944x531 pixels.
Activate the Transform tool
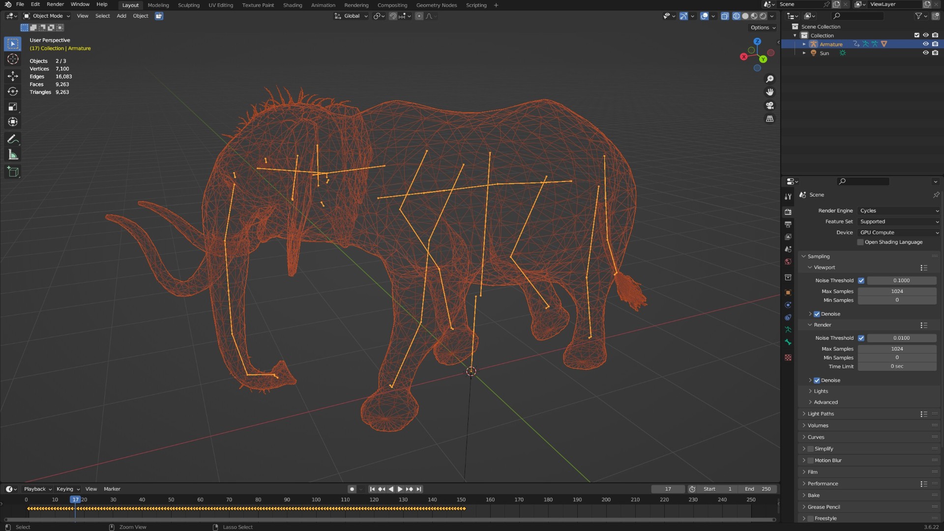(x=13, y=122)
